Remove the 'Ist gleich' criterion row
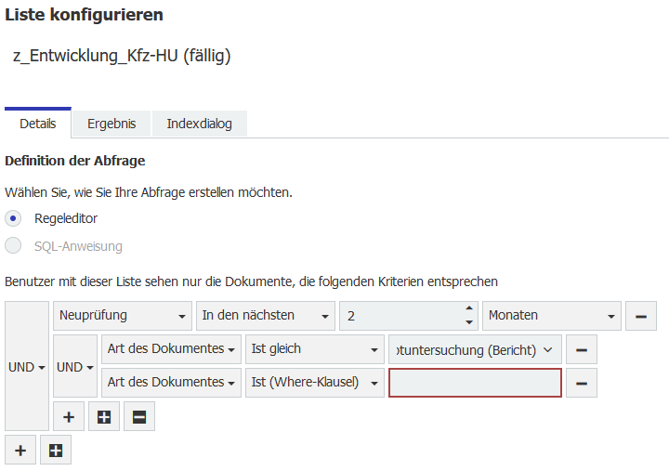 click(x=581, y=349)
